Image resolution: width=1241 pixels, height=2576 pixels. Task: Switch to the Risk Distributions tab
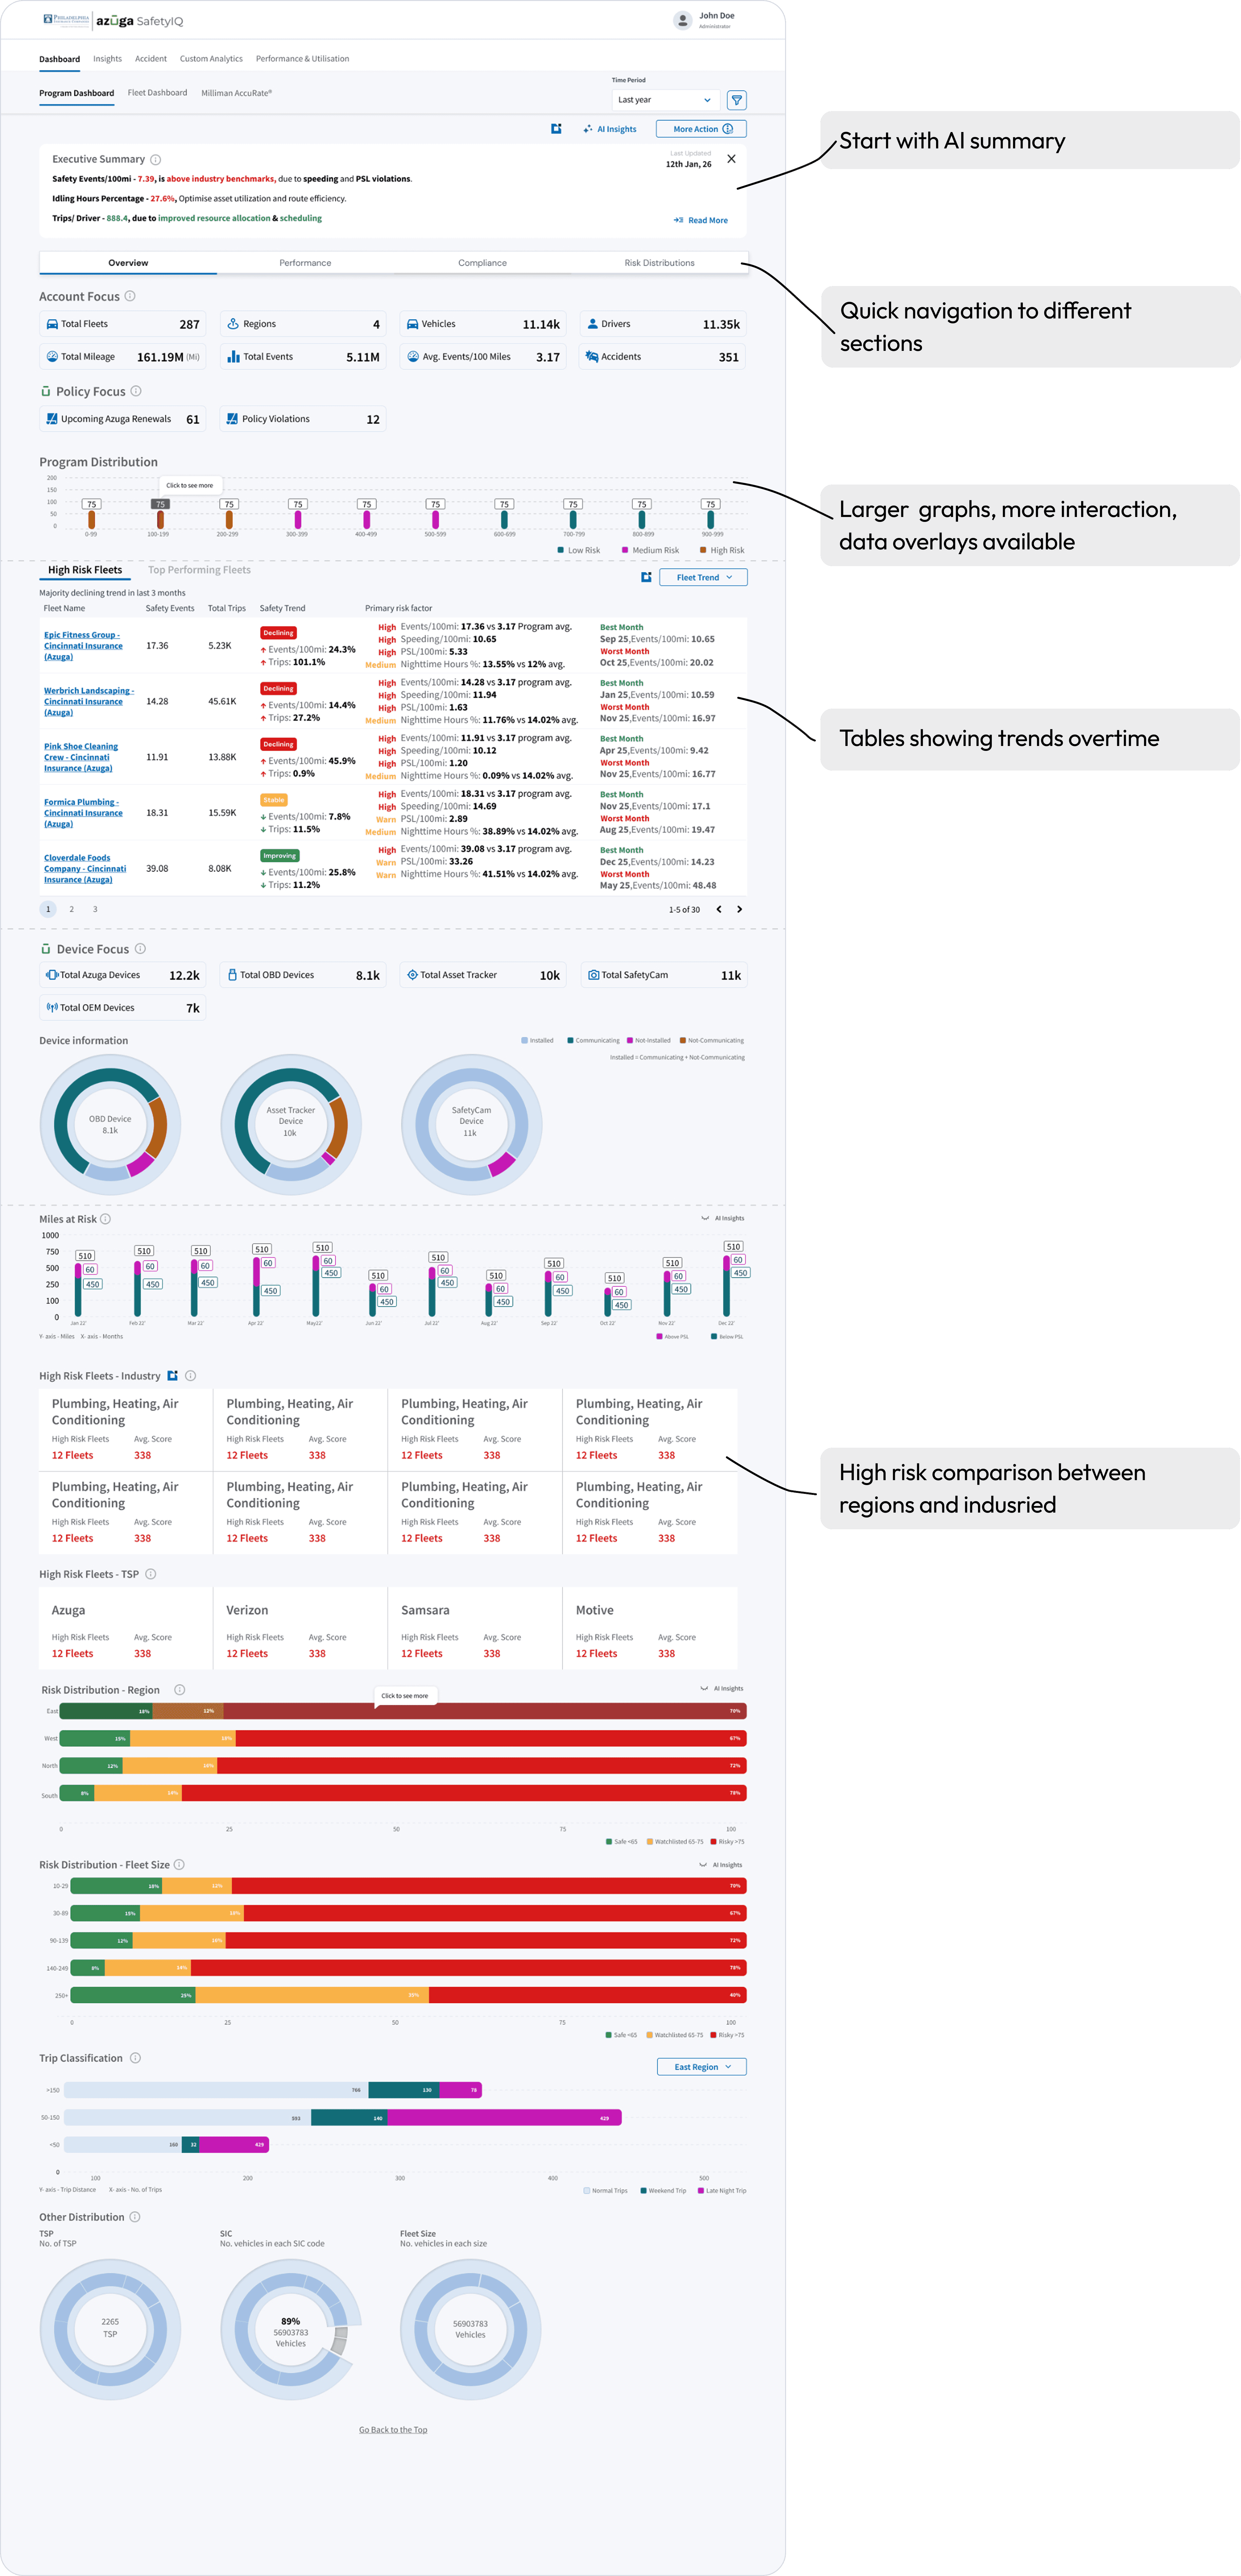659,263
